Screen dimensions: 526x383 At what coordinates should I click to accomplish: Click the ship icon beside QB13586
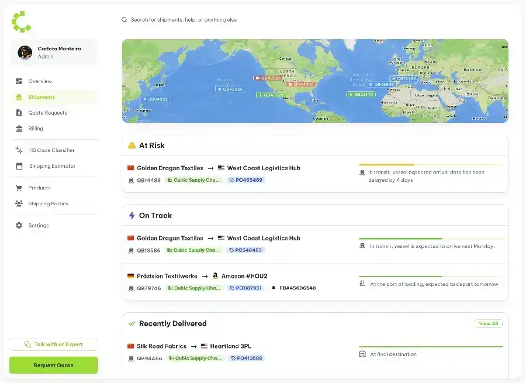click(x=131, y=250)
